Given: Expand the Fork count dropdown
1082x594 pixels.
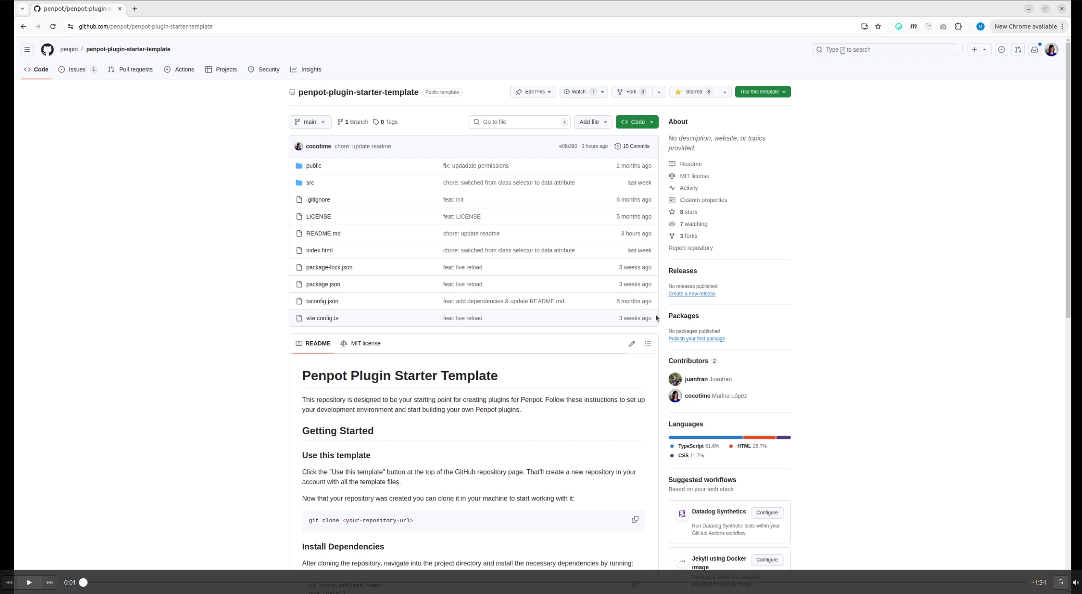Looking at the screenshot, I should 658,91.
